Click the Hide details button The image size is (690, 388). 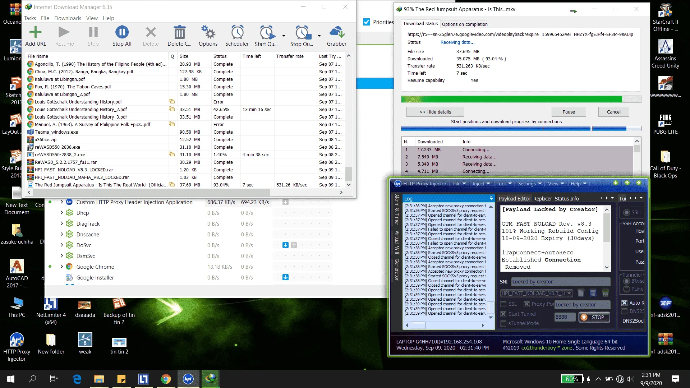(x=435, y=112)
